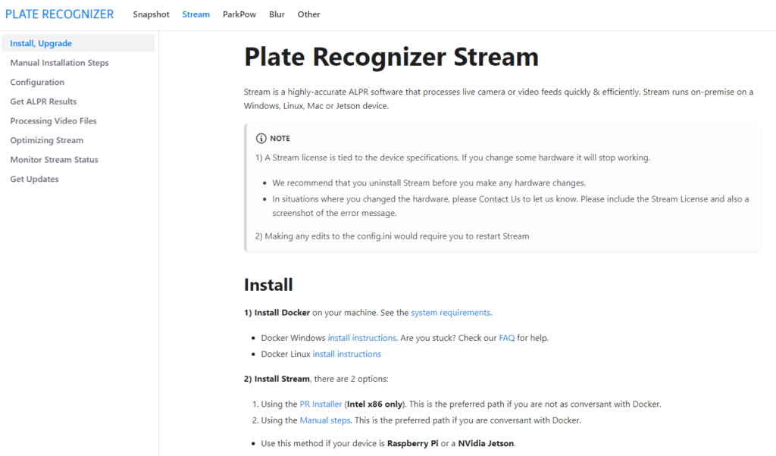
Task: Open the Blur nav item
Action: click(x=277, y=14)
